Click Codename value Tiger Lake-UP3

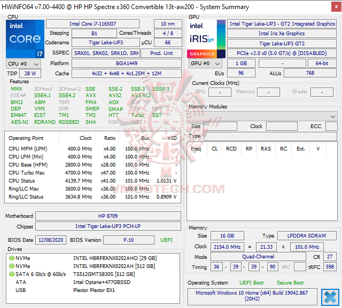pyautogui.click(x=106, y=43)
